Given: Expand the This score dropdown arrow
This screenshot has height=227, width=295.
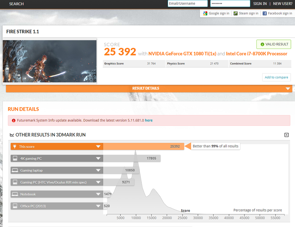Looking at the screenshot, I should point(98,147).
